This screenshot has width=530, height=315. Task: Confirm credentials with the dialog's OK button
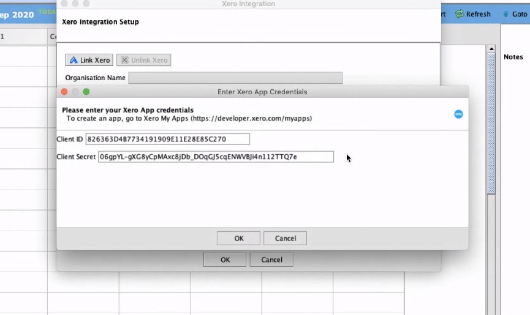(238, 239)
